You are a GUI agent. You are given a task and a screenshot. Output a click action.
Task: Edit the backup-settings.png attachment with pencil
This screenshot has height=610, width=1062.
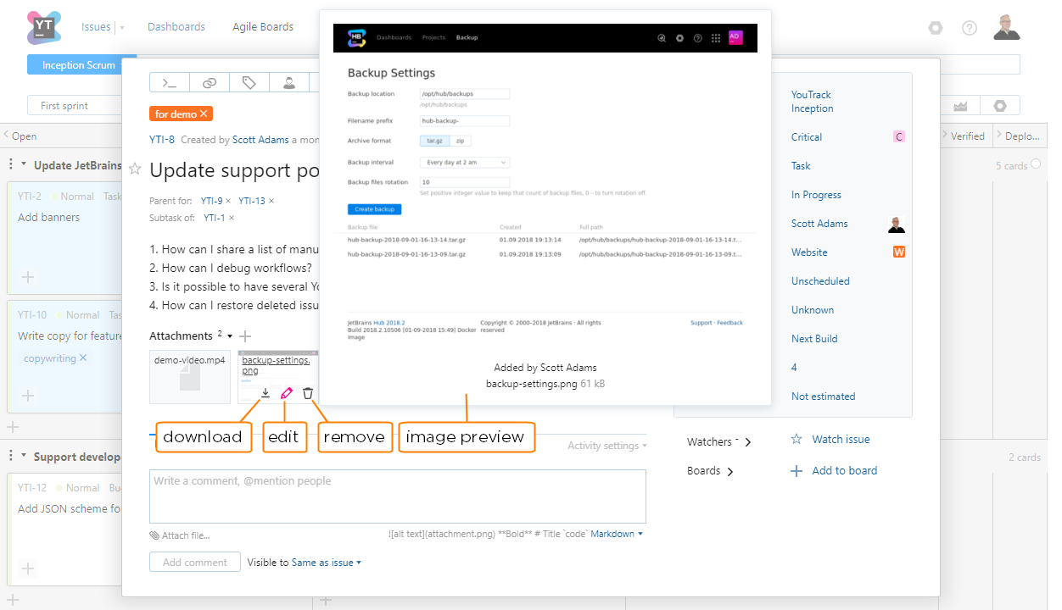(287, 393)
